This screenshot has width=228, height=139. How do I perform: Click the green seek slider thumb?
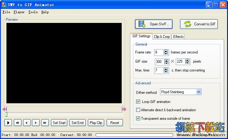click(6, 114)
